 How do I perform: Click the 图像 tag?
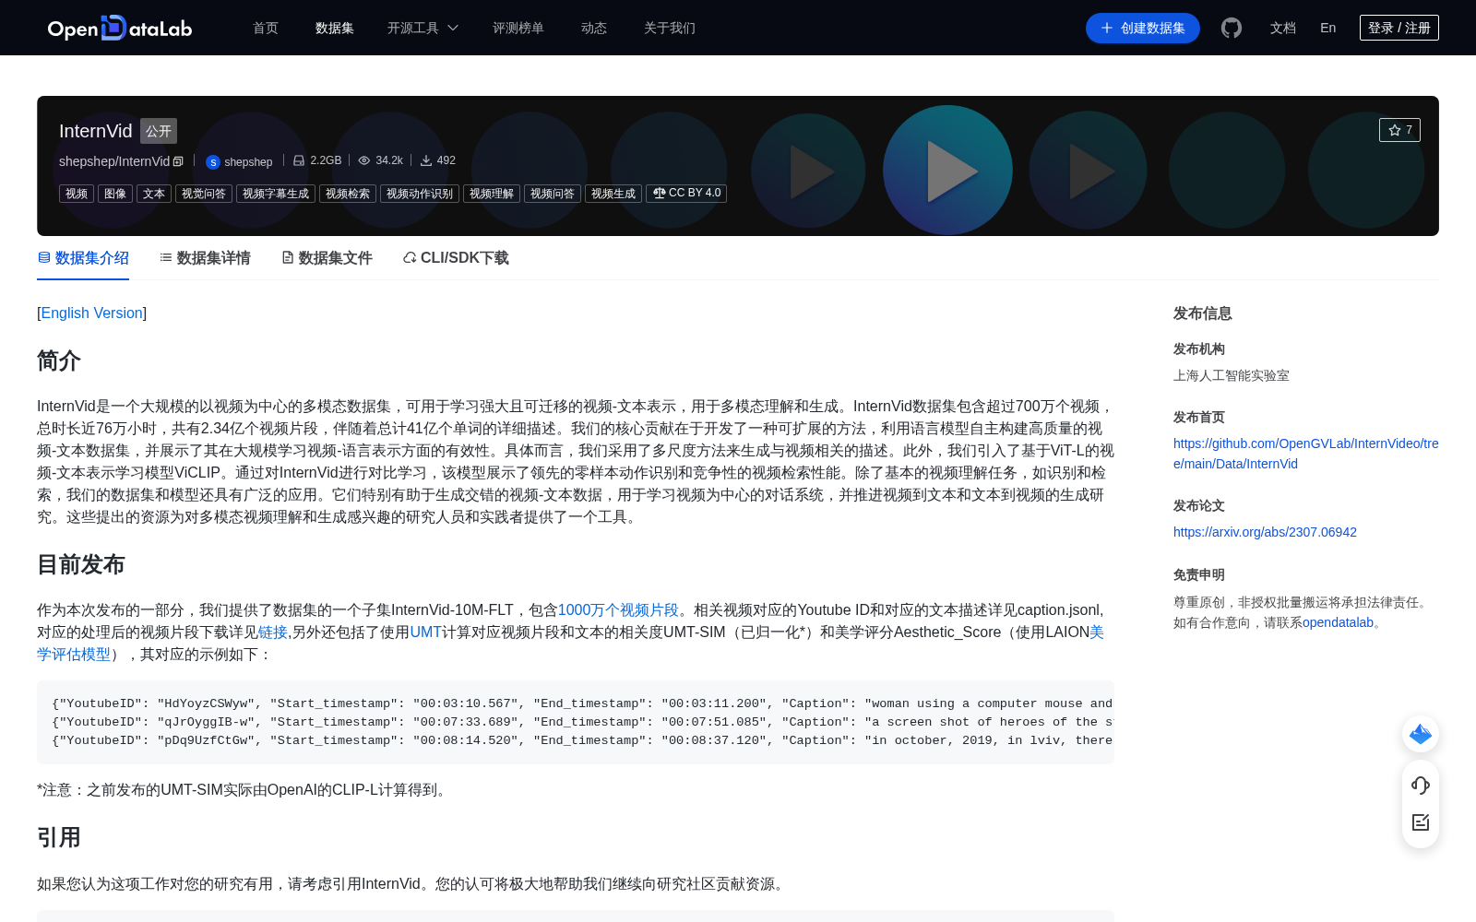(x=115, y=194)
